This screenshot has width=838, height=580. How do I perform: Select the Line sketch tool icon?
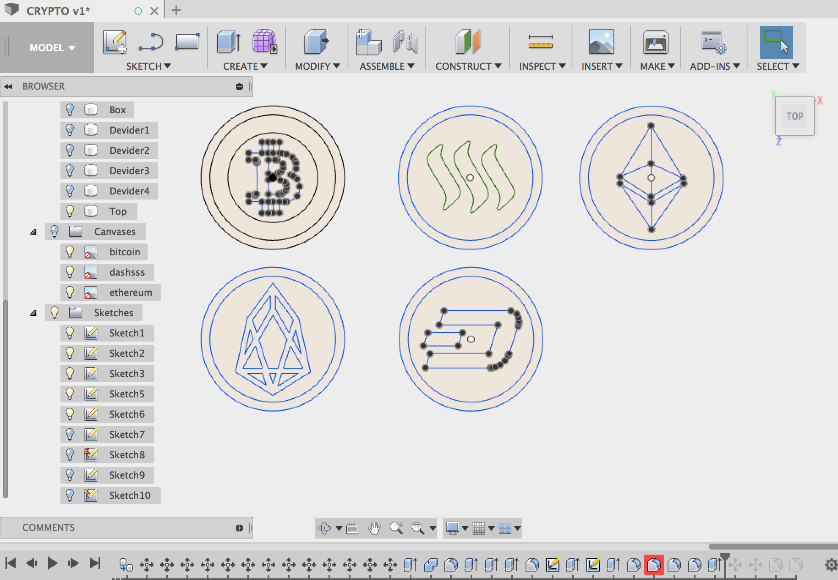point(151,41)
